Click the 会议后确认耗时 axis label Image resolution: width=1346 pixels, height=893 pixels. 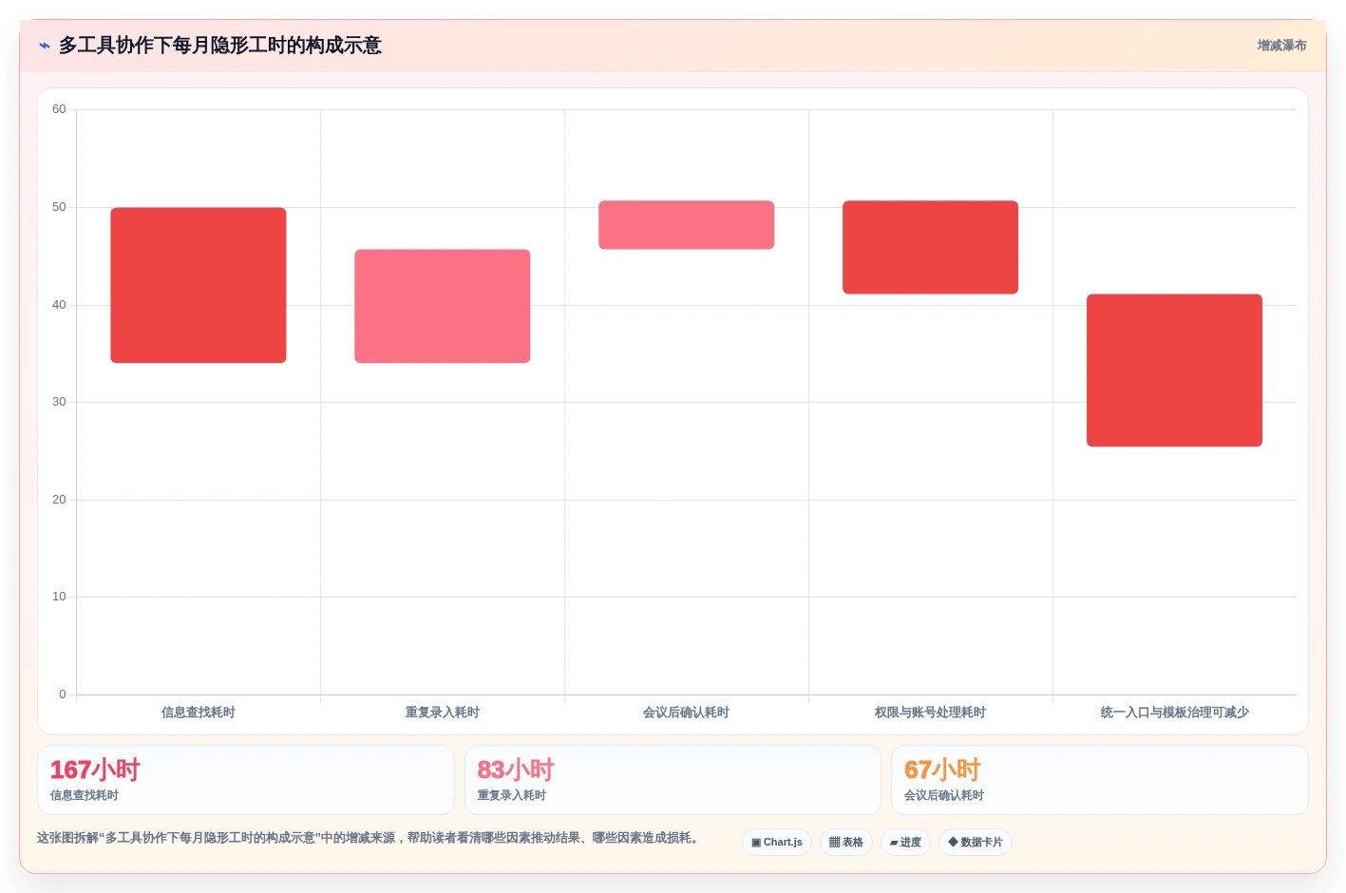click(687, 712)
